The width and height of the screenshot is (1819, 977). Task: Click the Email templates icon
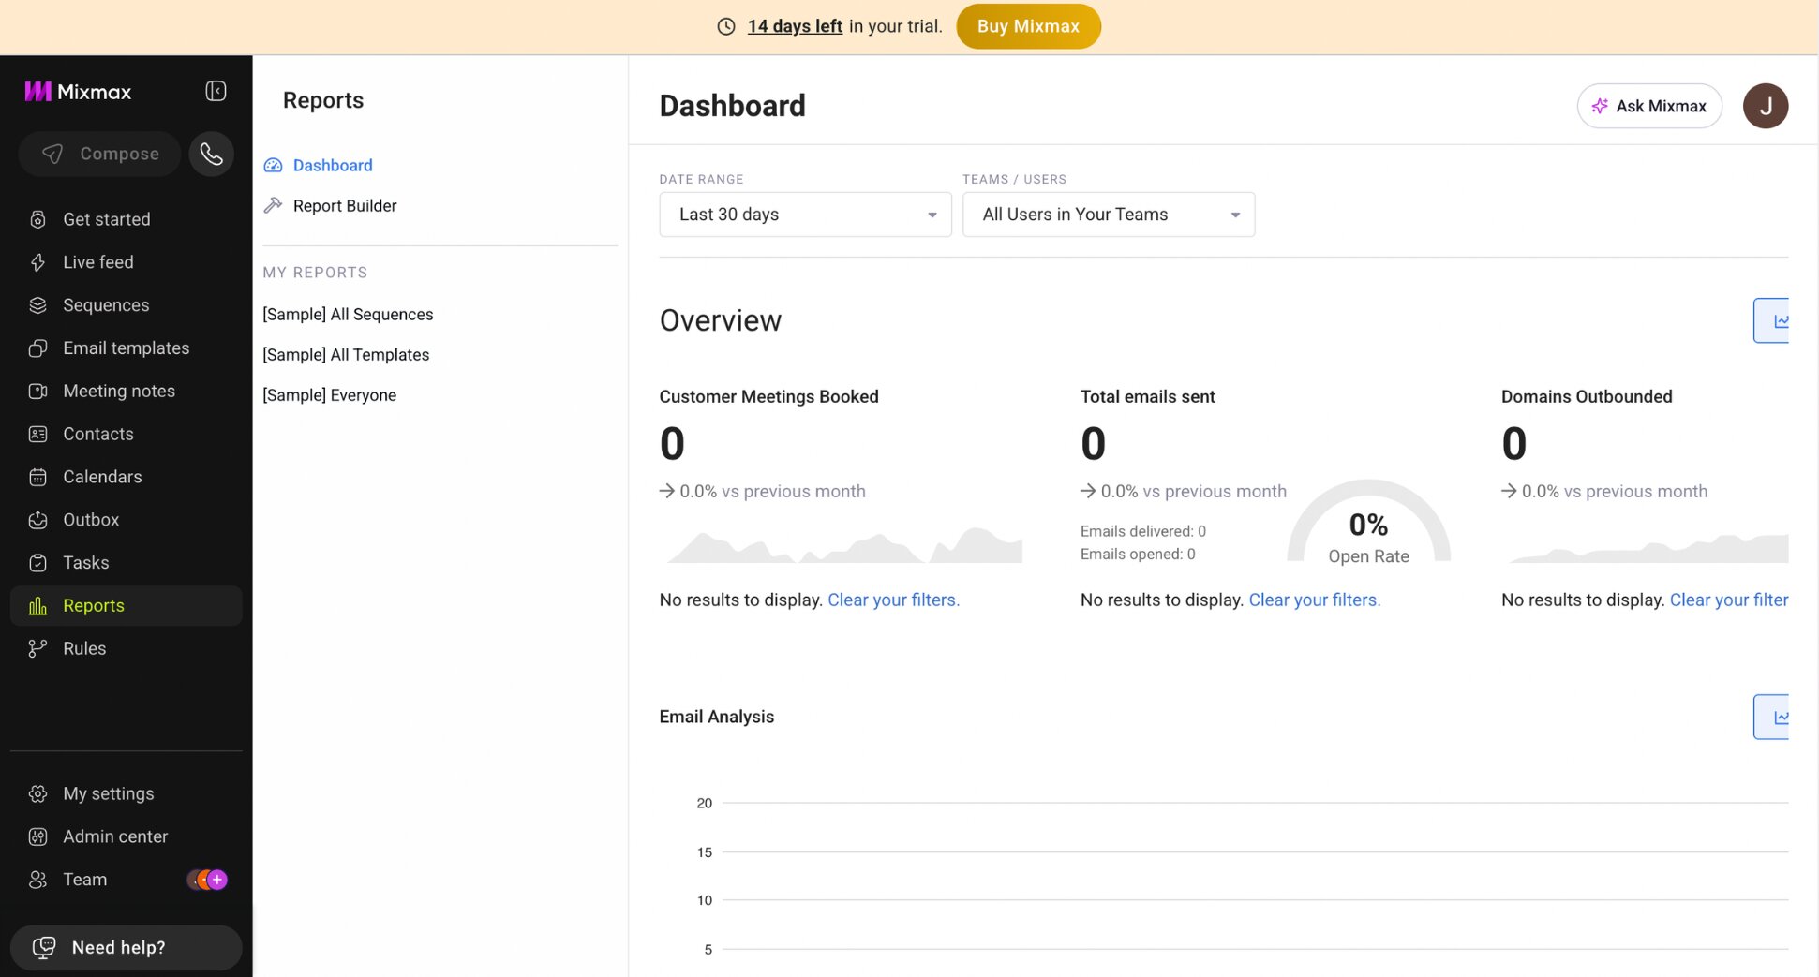tap(37, 348)
